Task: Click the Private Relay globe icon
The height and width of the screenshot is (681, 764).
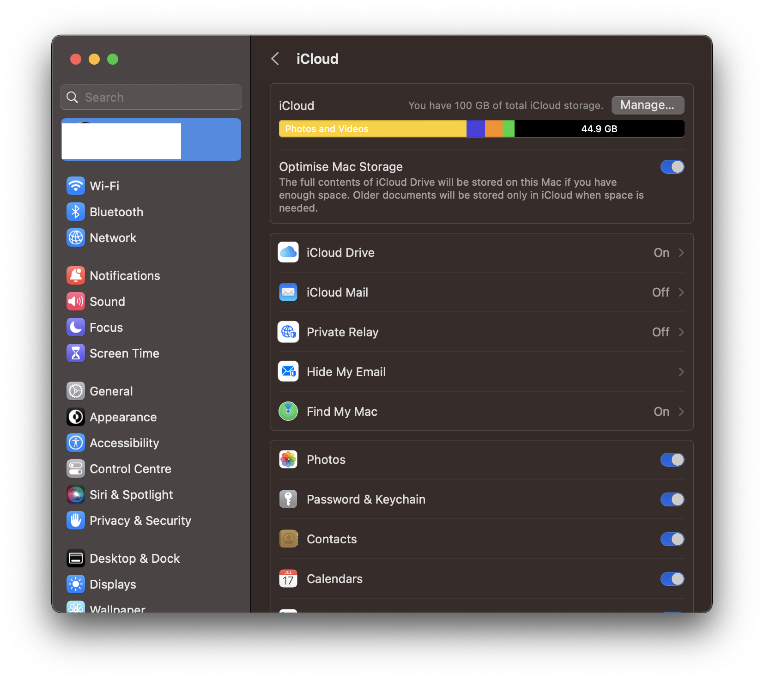Action: coord(288,332)
